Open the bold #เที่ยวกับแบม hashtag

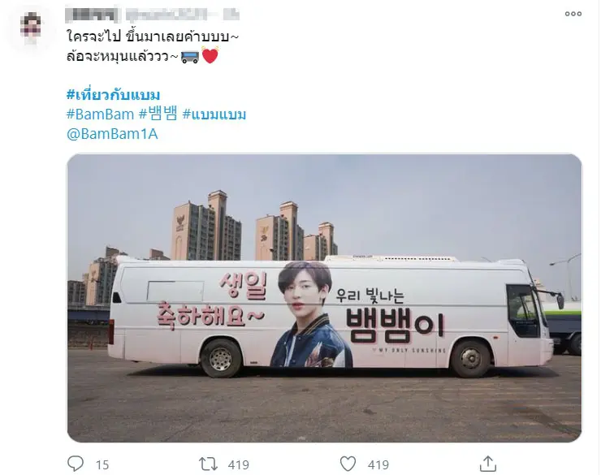pos(113,95)
